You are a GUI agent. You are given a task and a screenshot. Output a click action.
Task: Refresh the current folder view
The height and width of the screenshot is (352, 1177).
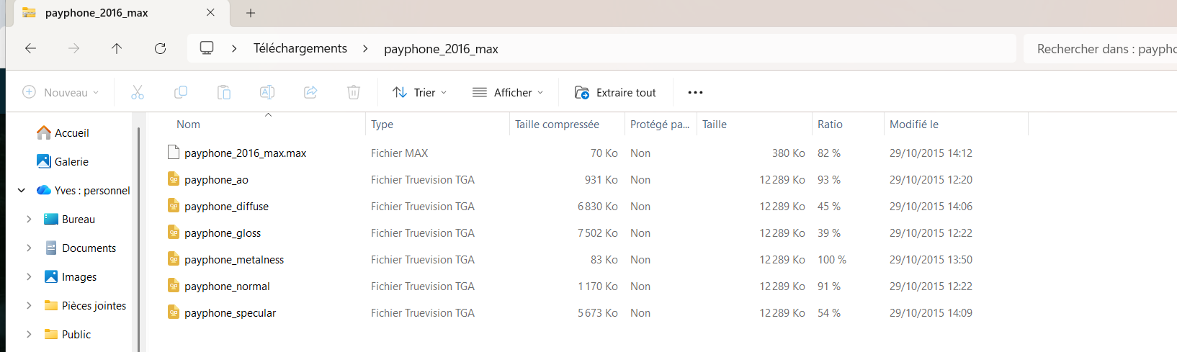tap(160, 48)
